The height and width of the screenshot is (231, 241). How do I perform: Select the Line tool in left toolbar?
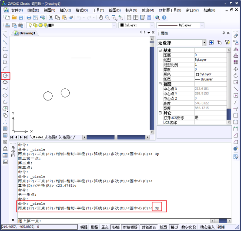[5, 36]
